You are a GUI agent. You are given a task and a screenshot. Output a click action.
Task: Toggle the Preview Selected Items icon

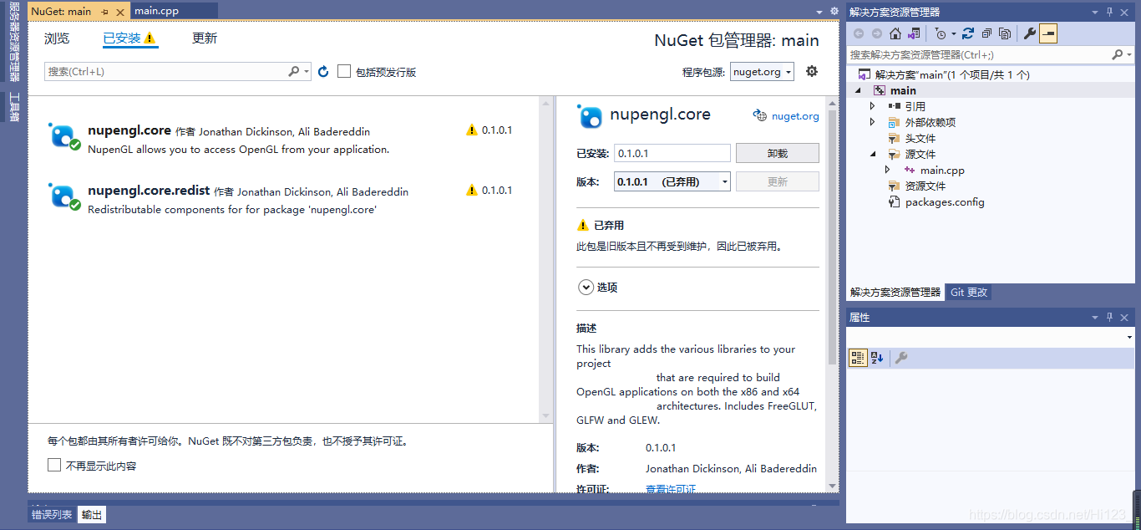pos(1048,33)
